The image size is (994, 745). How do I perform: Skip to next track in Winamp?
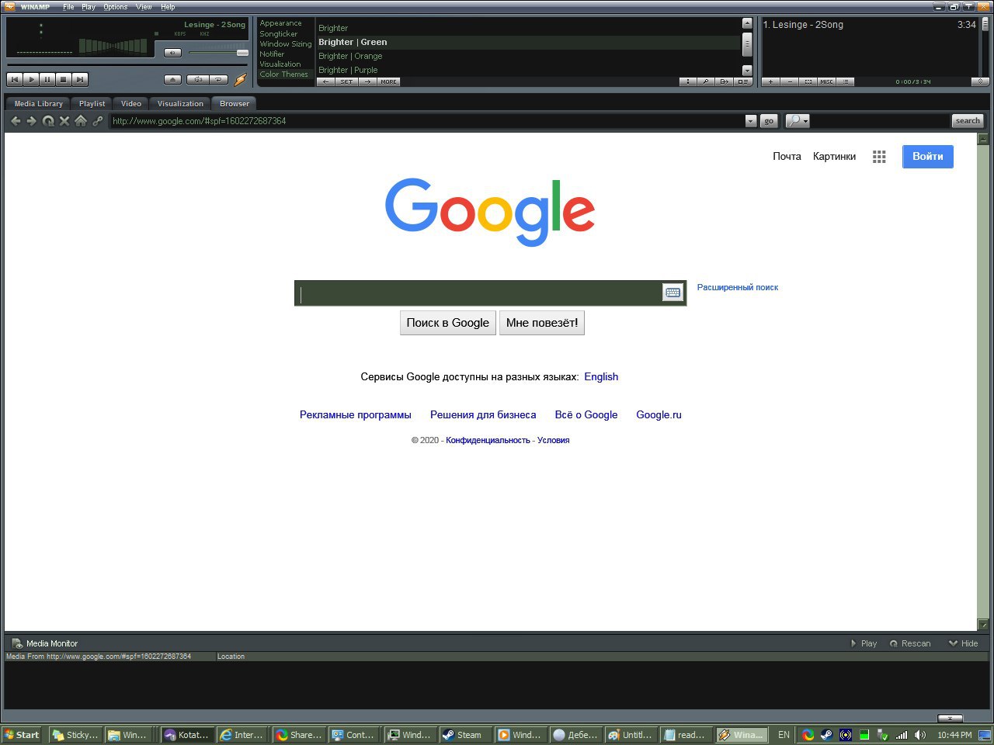click(80, 79)
